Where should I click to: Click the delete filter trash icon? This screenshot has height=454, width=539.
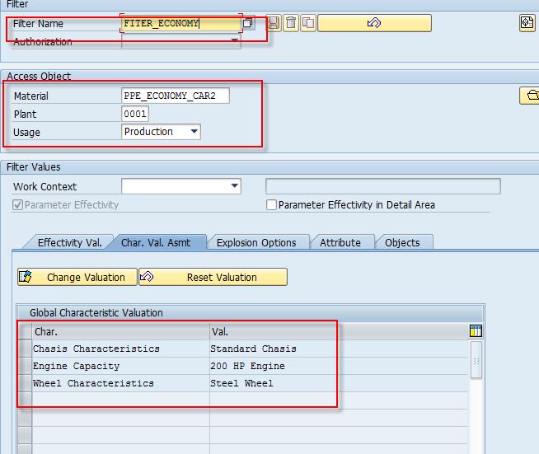(x=290, y=23)
